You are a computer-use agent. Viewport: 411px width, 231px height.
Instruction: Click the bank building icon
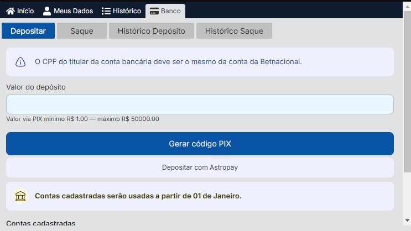20,196
